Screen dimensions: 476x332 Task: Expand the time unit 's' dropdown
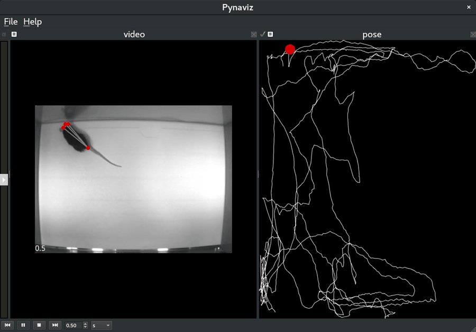pos(102,325)
